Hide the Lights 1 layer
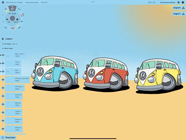186x140 pixels. point(3,113)
